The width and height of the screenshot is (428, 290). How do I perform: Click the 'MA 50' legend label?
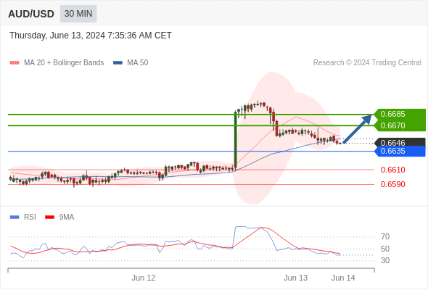coord(138,63)
